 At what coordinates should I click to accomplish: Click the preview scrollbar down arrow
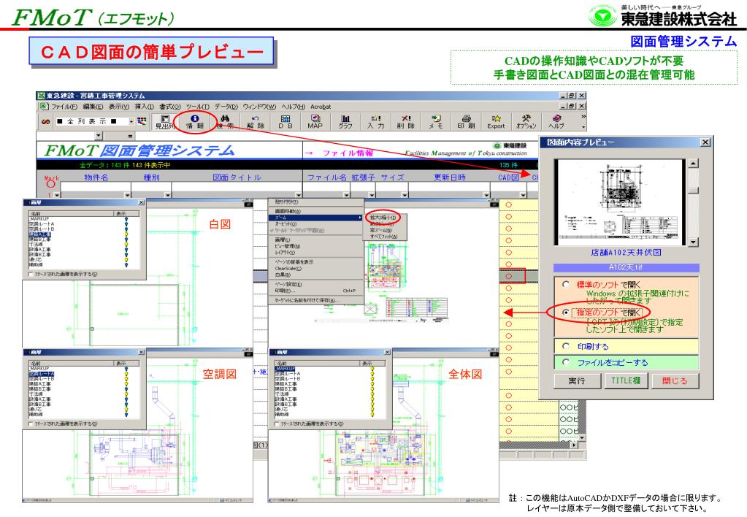(x=694, y=242)
